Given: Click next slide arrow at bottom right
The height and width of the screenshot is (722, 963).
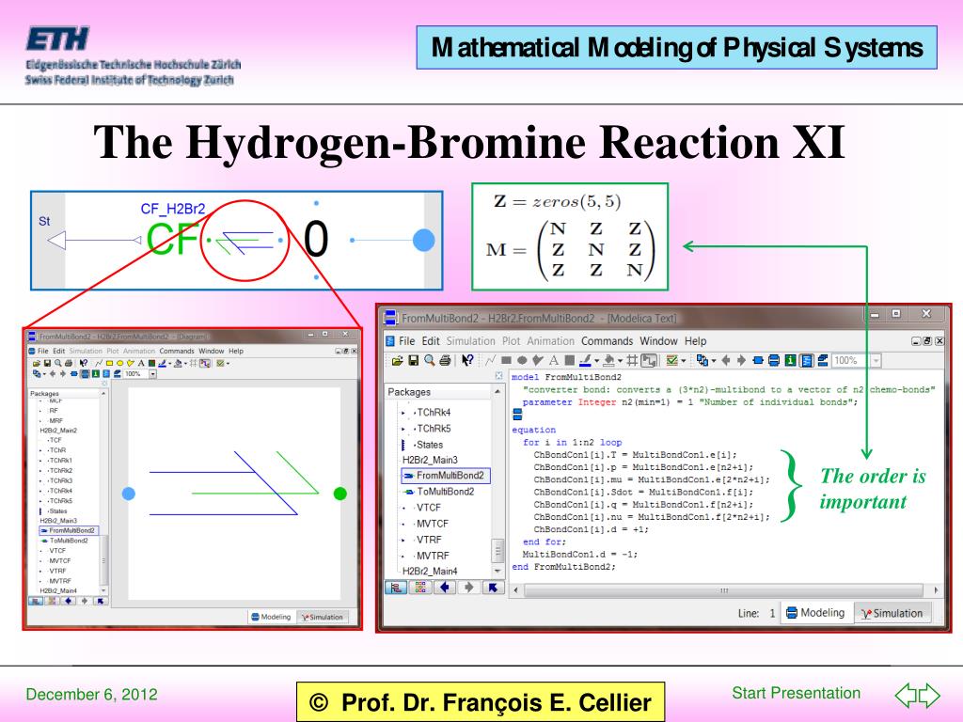Looking at the screenshot, I should coord(929,695).
